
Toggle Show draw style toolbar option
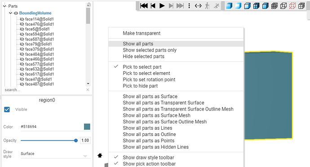tap(176, 158)
